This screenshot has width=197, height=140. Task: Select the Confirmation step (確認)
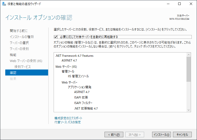(13, 73)
